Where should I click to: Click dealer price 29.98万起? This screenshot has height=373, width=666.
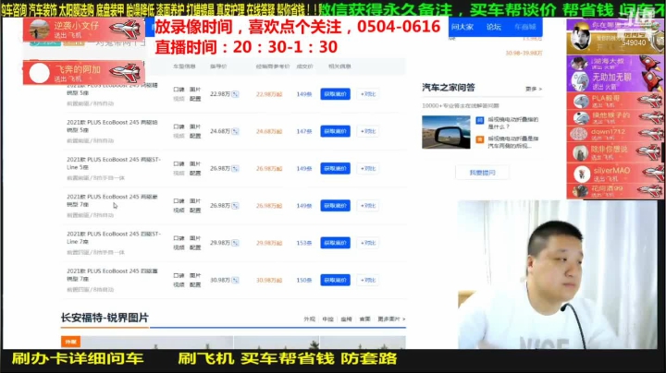[x=269, y=243]
